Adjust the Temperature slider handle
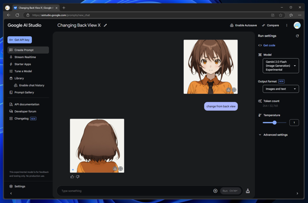The width and height of the screenshot is (308, 203). pyautogui.click(x=274, y=123)
